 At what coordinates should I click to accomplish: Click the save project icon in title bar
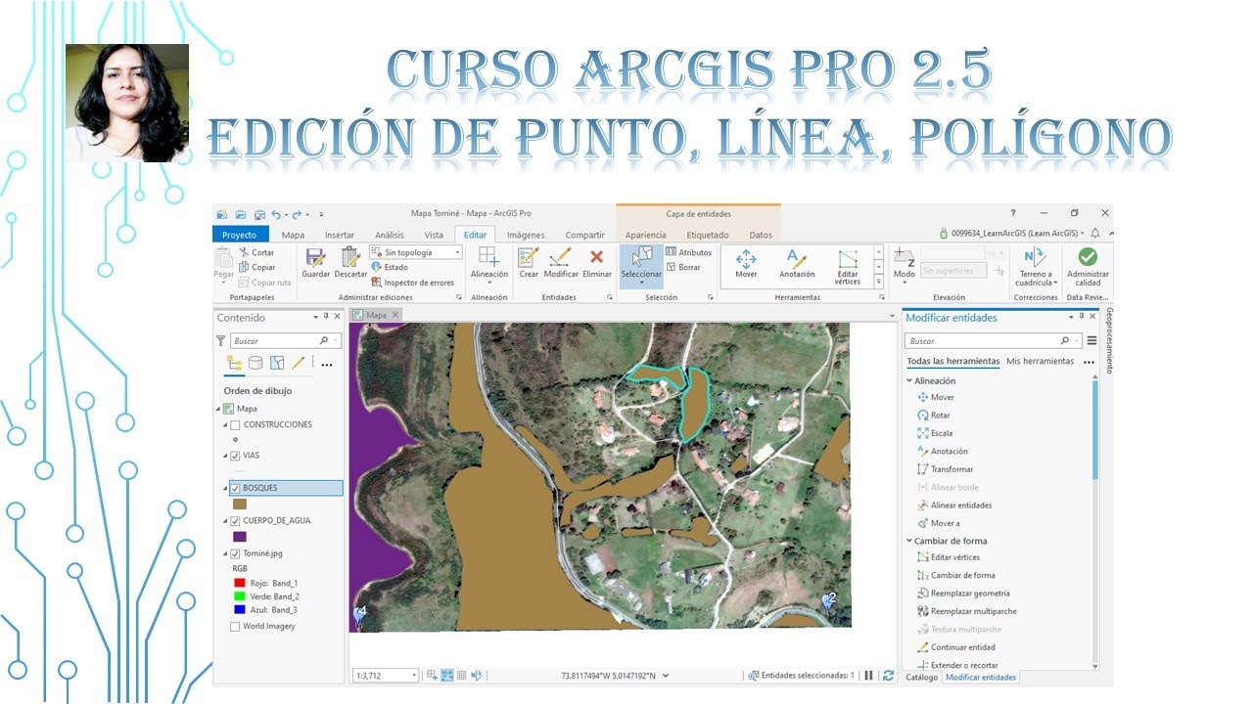coord(259,214)
